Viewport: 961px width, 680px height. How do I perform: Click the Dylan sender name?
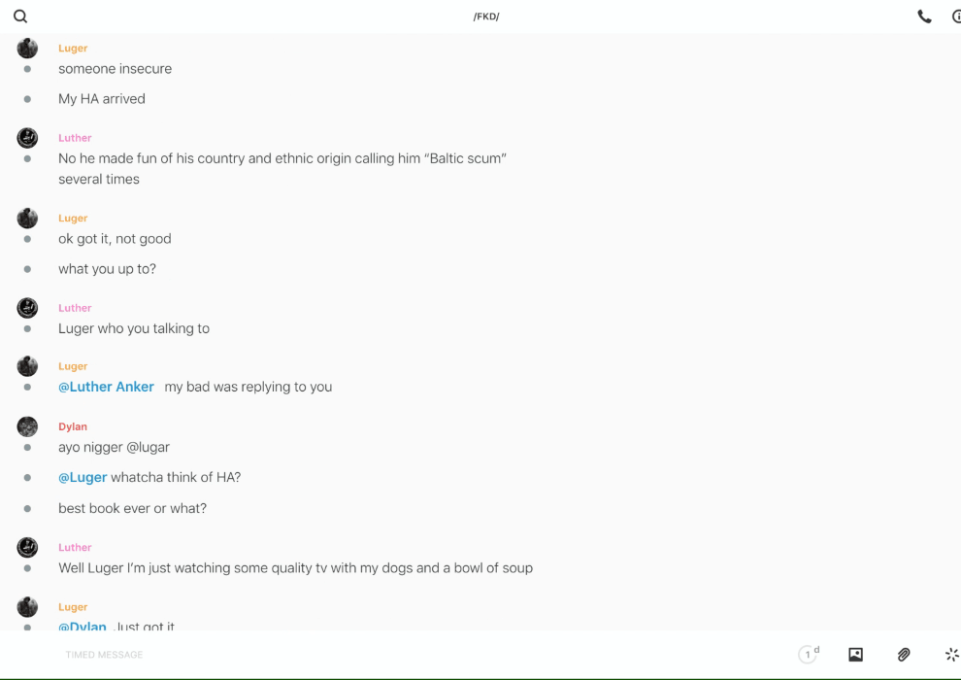click(x=73, y=426)
